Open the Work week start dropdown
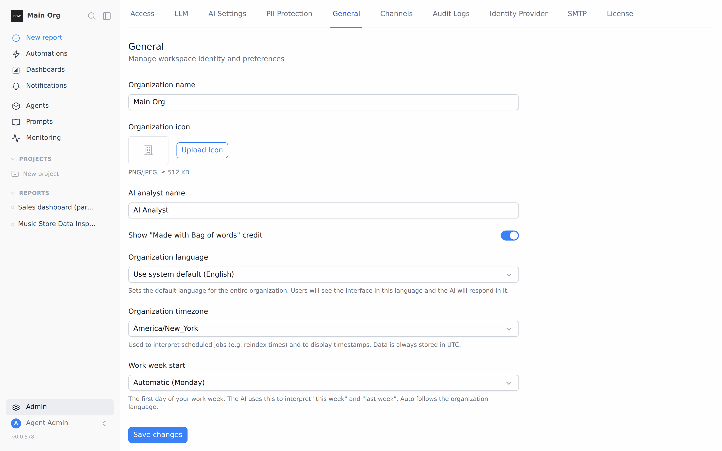Screen dimensions: 722x451 323,383
